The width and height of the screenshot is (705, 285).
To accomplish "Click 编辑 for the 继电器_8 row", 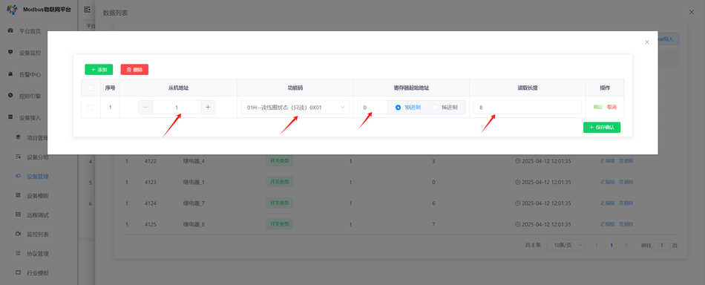I will tap(608, 224).
